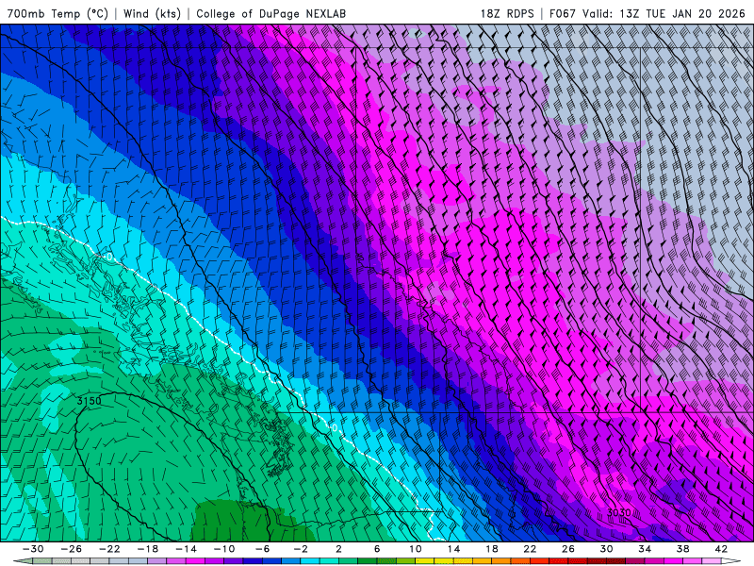Click the '-10' colorbar scale value

tap(224, 549)
